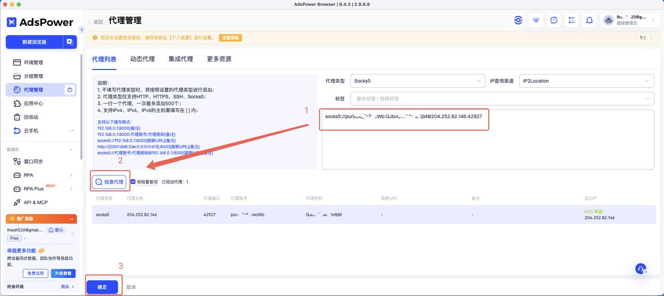This screenshot has width=664, height=296.
Task: Click 默认 workspace badge
Action: [x=56, y=230]
